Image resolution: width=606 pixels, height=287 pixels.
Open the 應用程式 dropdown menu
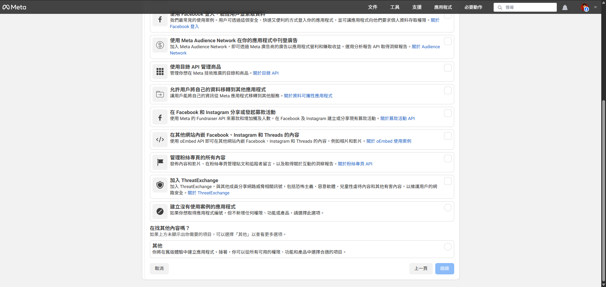pyautogui.click(x=443, y=7)
